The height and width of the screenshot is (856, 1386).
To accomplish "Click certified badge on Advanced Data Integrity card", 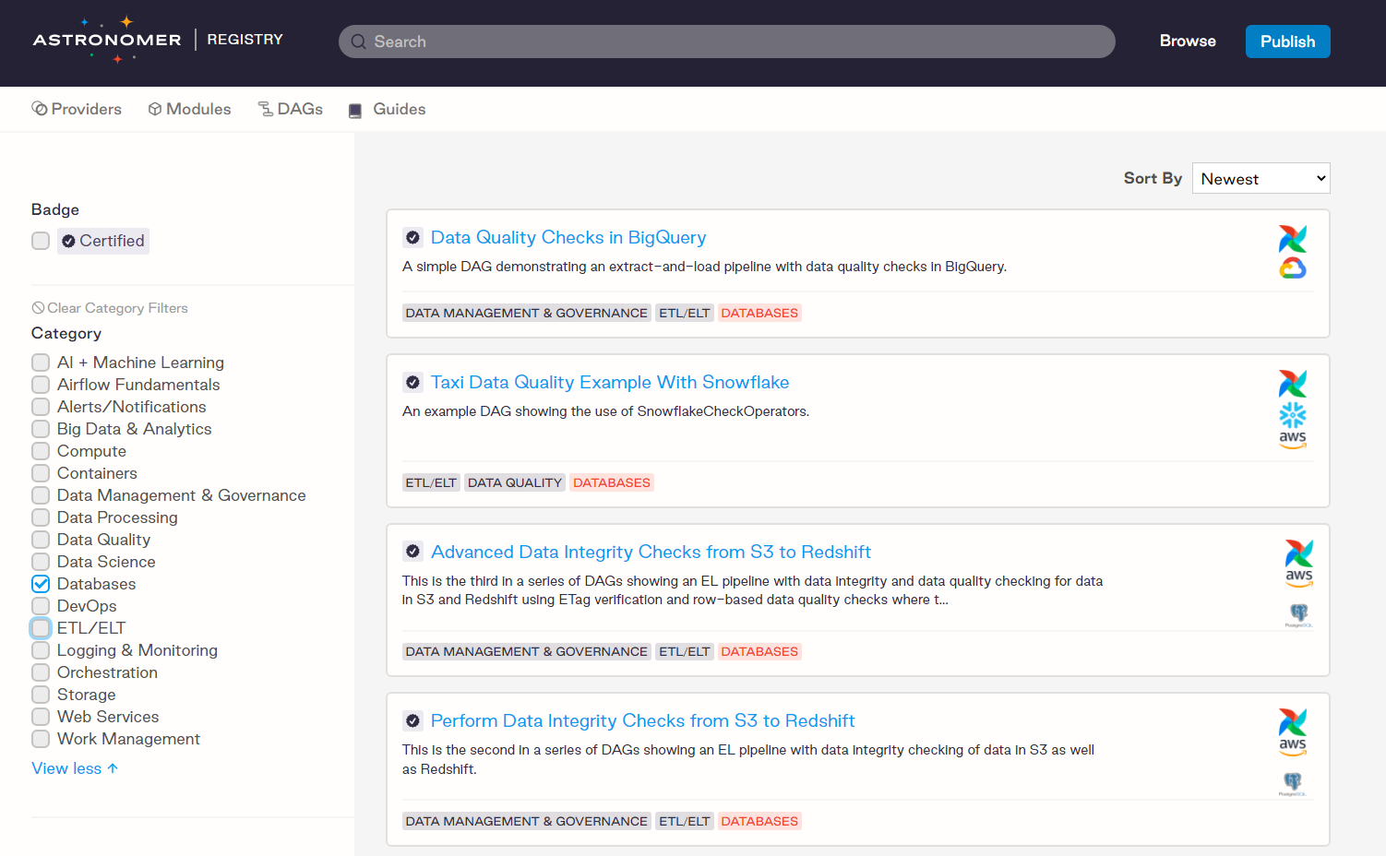I will tap(412, 553).
